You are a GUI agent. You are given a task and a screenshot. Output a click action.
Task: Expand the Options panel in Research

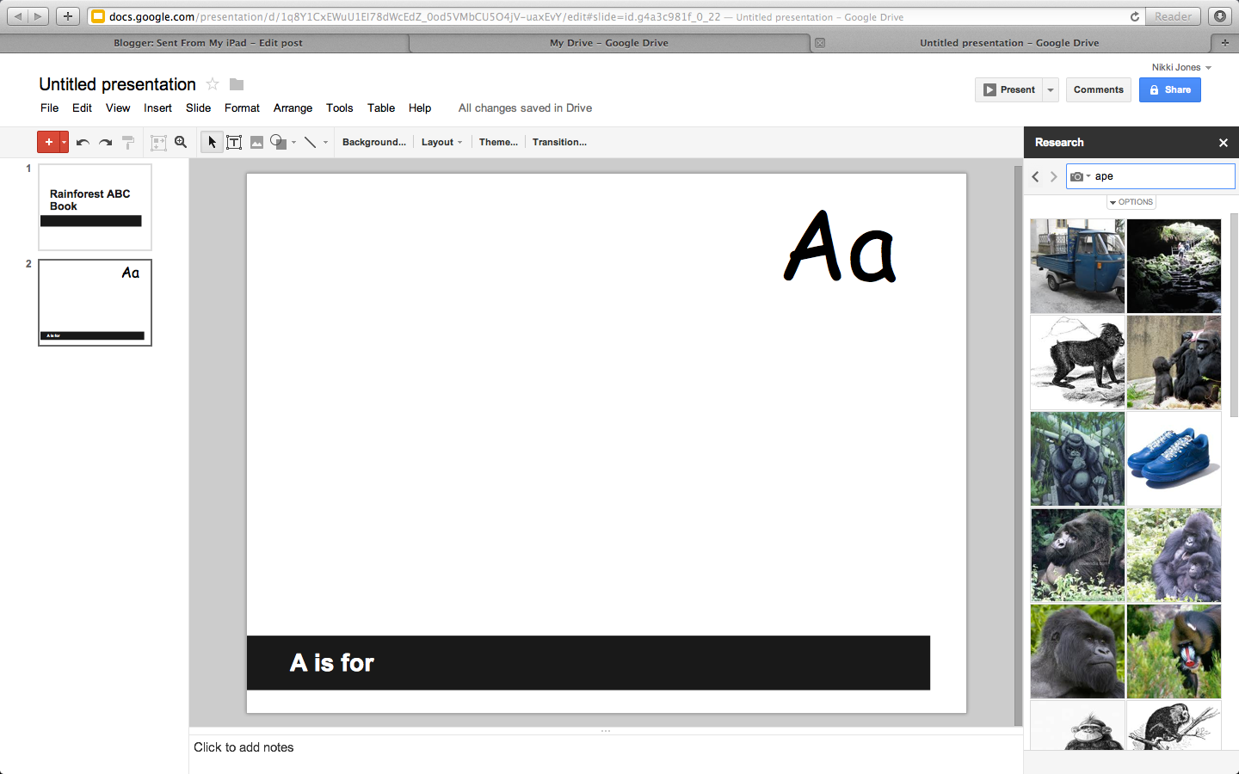(1131, 201)
